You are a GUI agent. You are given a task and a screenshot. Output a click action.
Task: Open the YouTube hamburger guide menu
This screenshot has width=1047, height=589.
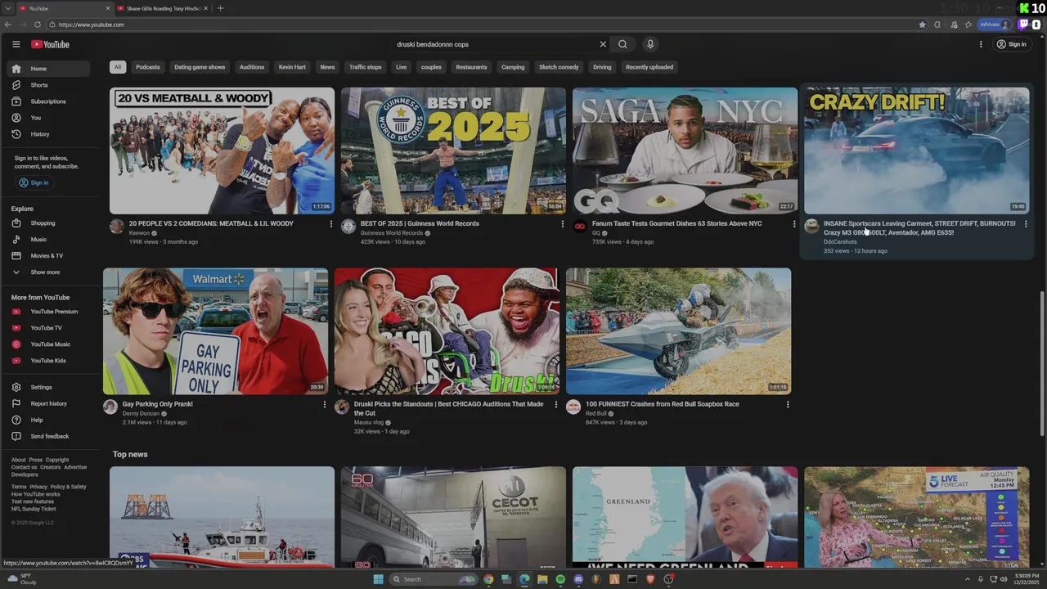(16, 44)
